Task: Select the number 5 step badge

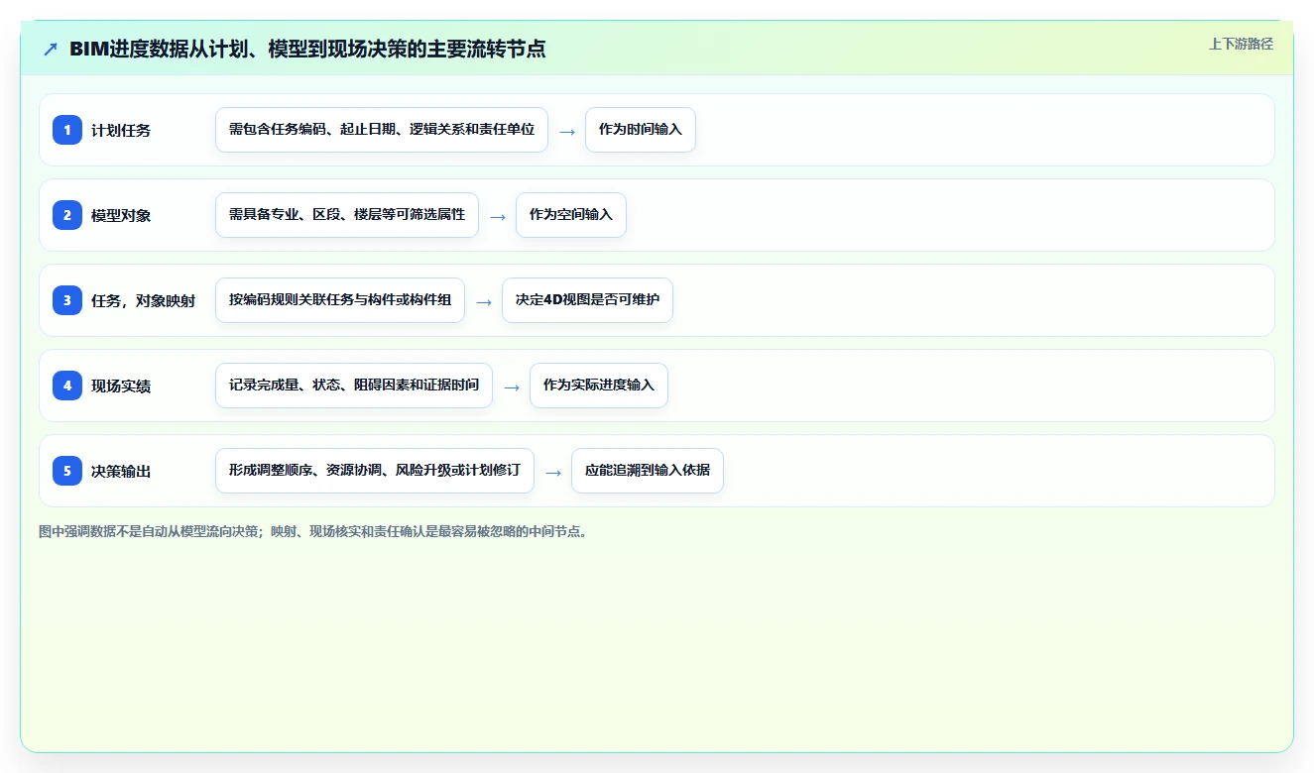Action: (x=67, y=470)
